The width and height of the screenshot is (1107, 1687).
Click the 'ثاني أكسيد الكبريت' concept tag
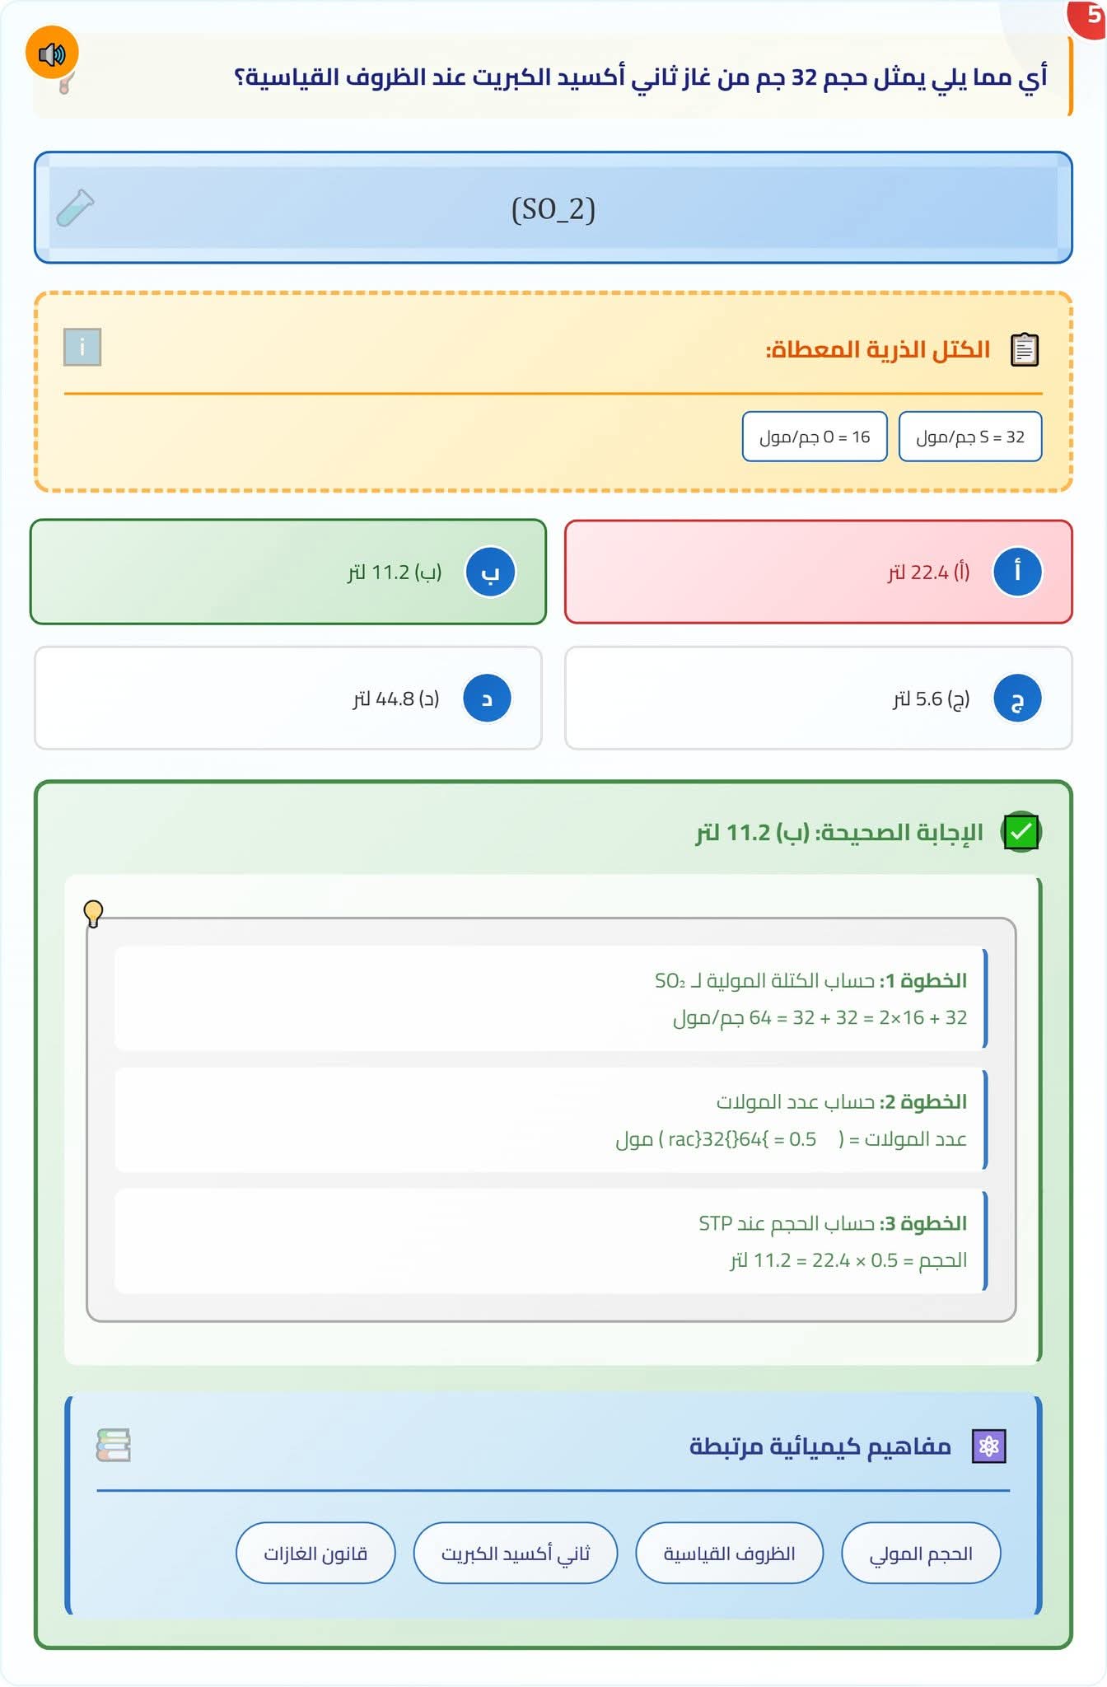coord(516,1553)
